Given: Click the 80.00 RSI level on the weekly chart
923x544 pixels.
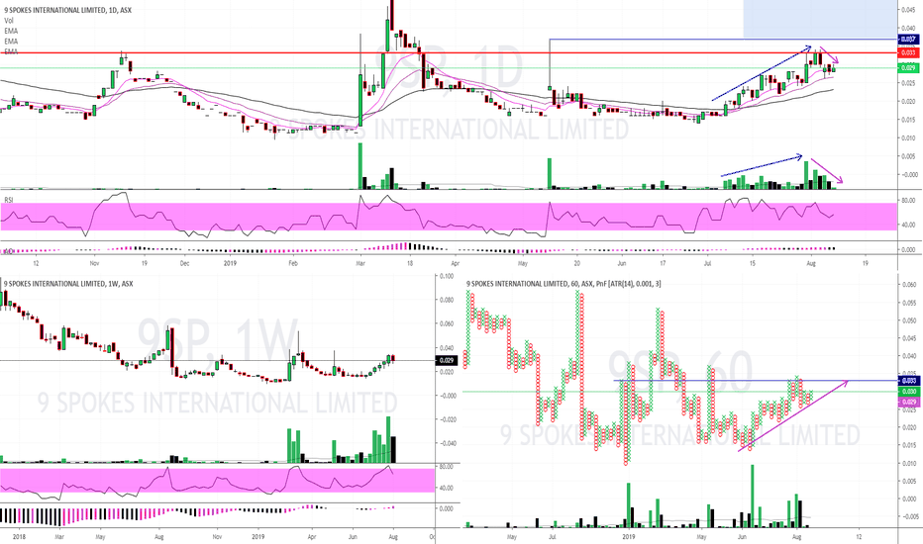Looking at the screenshot, I should [447, 467].
